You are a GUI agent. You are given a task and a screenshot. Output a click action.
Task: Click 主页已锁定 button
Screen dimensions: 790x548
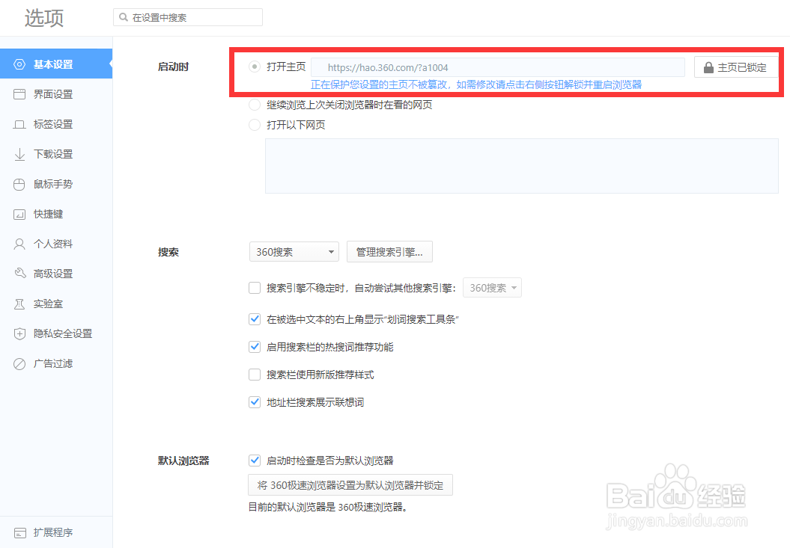coord(735,67)
